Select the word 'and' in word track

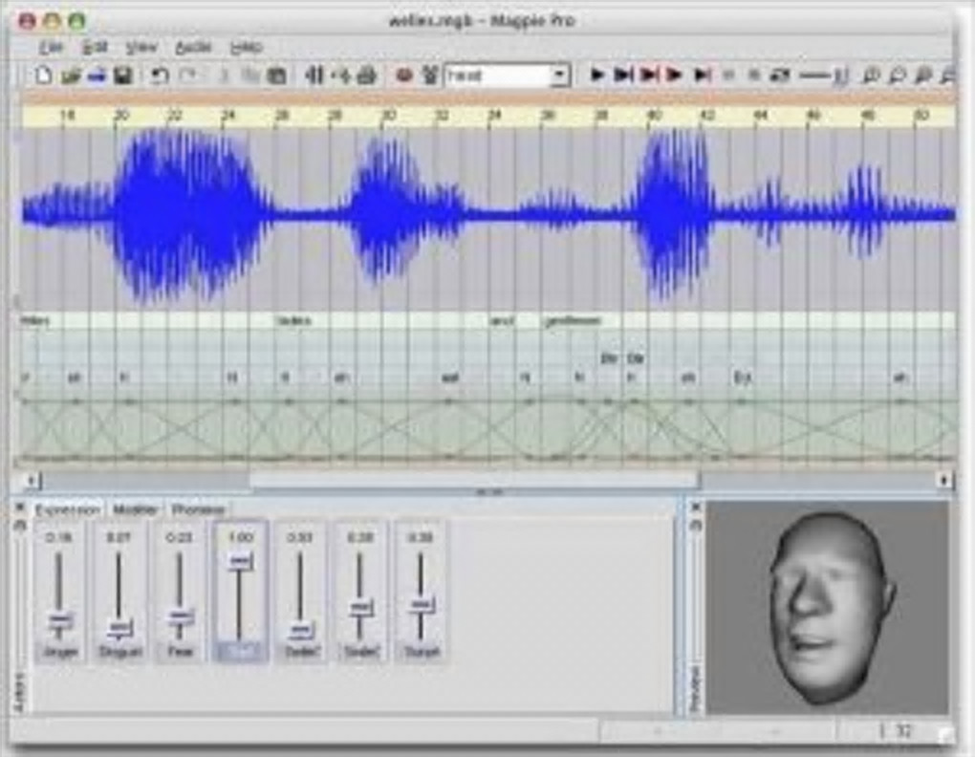point(502,321)
